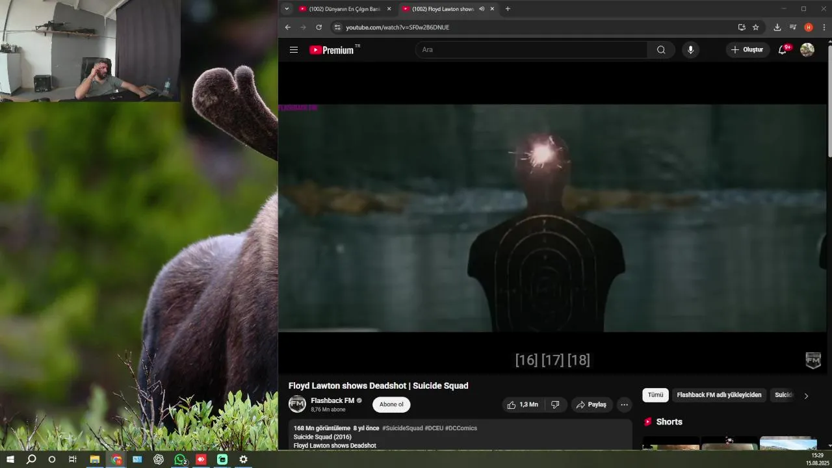Click the Abone ol subscribe button
The height and width of the screenshot is (468, 832).
click(x=391, y=404)
